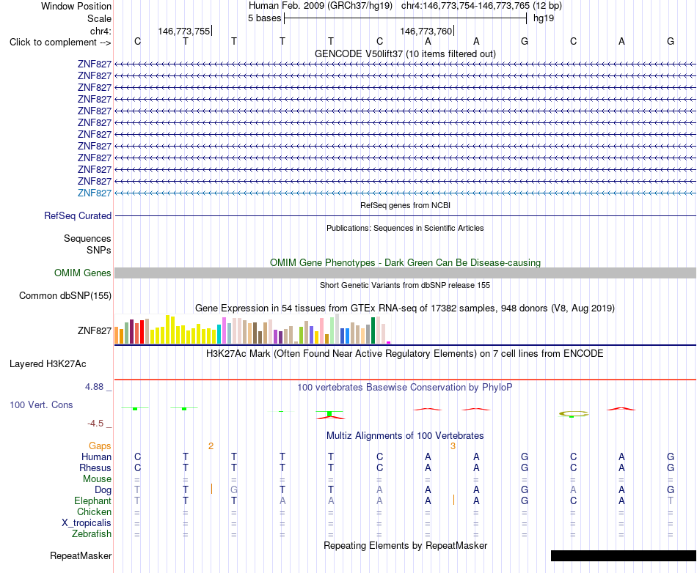Select the Dog alignment row label

point(103,490)
